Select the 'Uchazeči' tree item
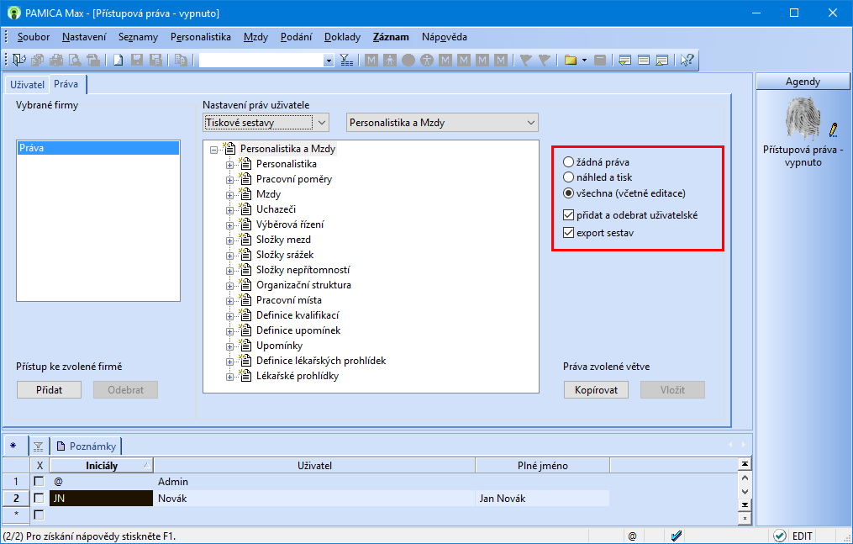 click(276, 209)
